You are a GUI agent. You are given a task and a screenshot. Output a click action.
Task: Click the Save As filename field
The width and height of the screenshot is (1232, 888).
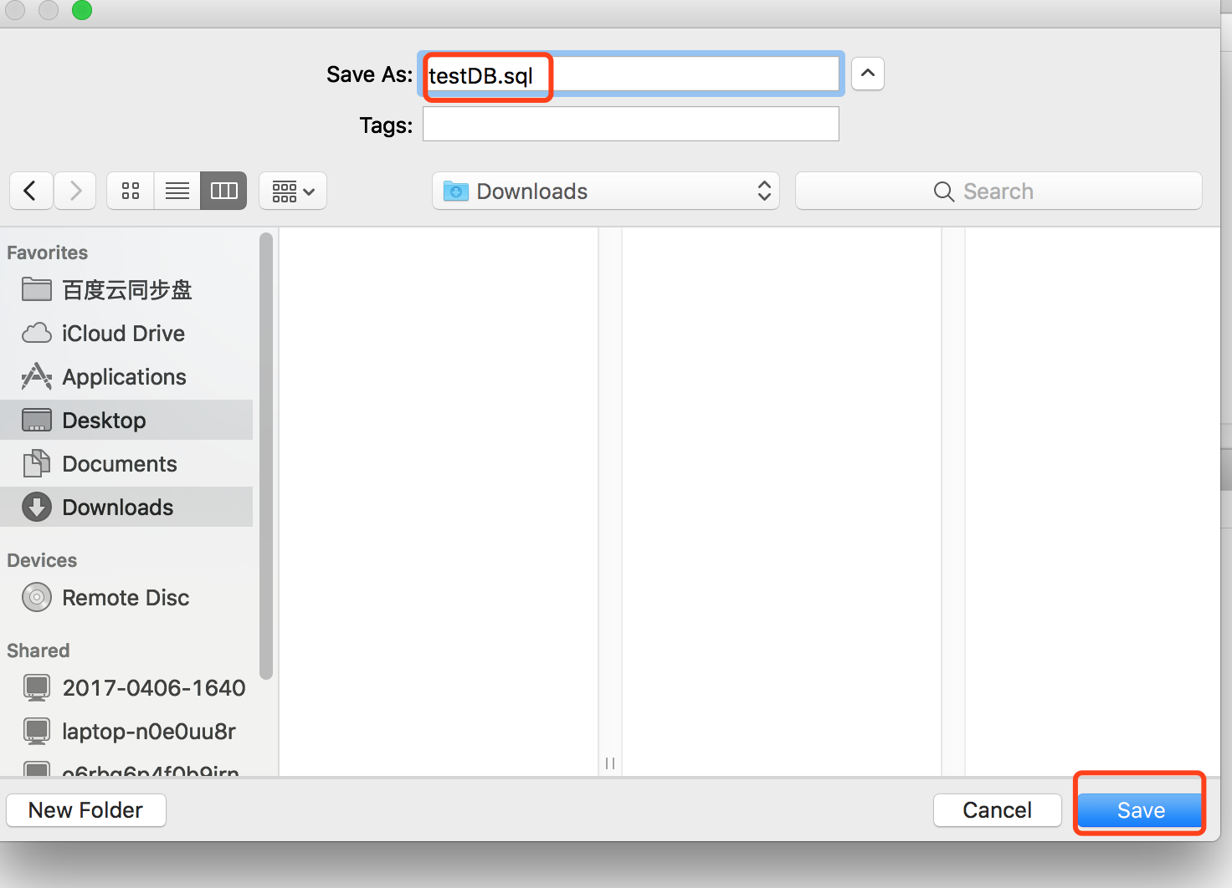[x=630, y=74]
